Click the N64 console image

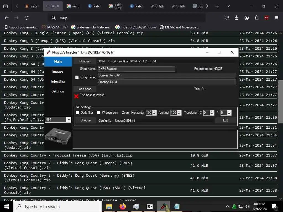pos(58,137)
